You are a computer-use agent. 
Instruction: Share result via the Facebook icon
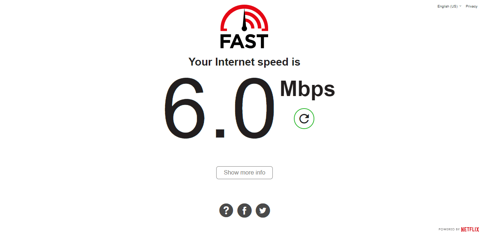(245, 210)
